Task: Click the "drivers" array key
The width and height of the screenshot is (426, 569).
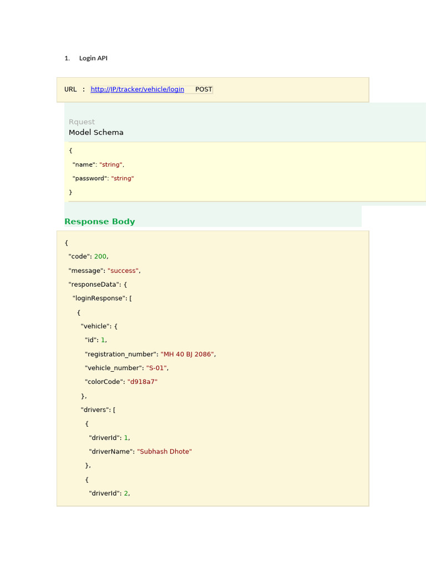Action: [x=95, y=410]
